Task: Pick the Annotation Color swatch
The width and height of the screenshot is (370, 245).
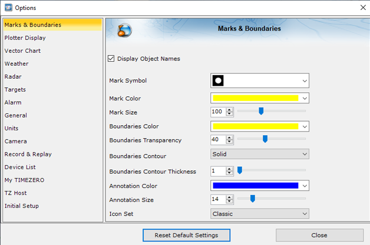Action: point(255,186)
